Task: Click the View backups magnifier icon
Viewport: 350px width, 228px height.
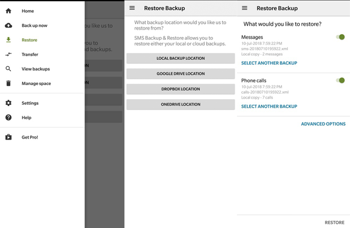Action: pyautogui.click(x=9, y=69)
